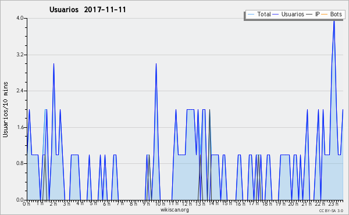Screen dimensions: 349x215
Task: Click the 0.8 y-axis label
Action: coord(20,163)
